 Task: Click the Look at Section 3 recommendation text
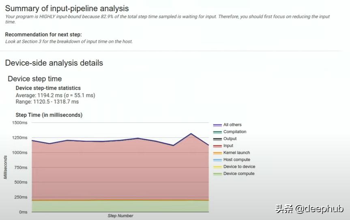coord(69,41)
